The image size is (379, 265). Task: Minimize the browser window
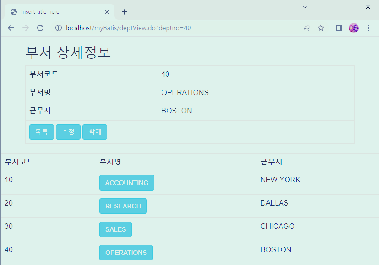coord(326,7)
